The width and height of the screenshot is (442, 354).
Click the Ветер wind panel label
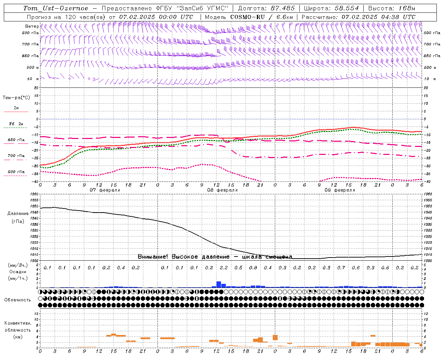point(32,26)
